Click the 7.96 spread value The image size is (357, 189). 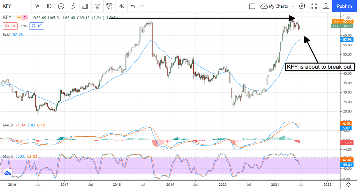(x=24, y=26)
